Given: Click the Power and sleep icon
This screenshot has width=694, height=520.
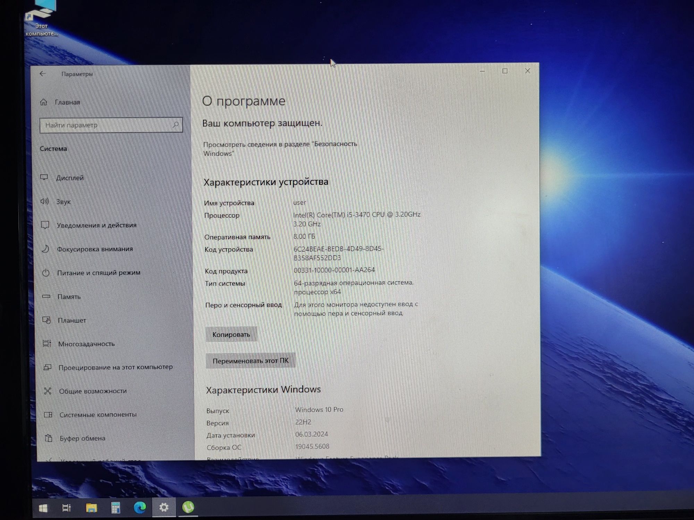Looking at the screenshot, I should point(45,273).
